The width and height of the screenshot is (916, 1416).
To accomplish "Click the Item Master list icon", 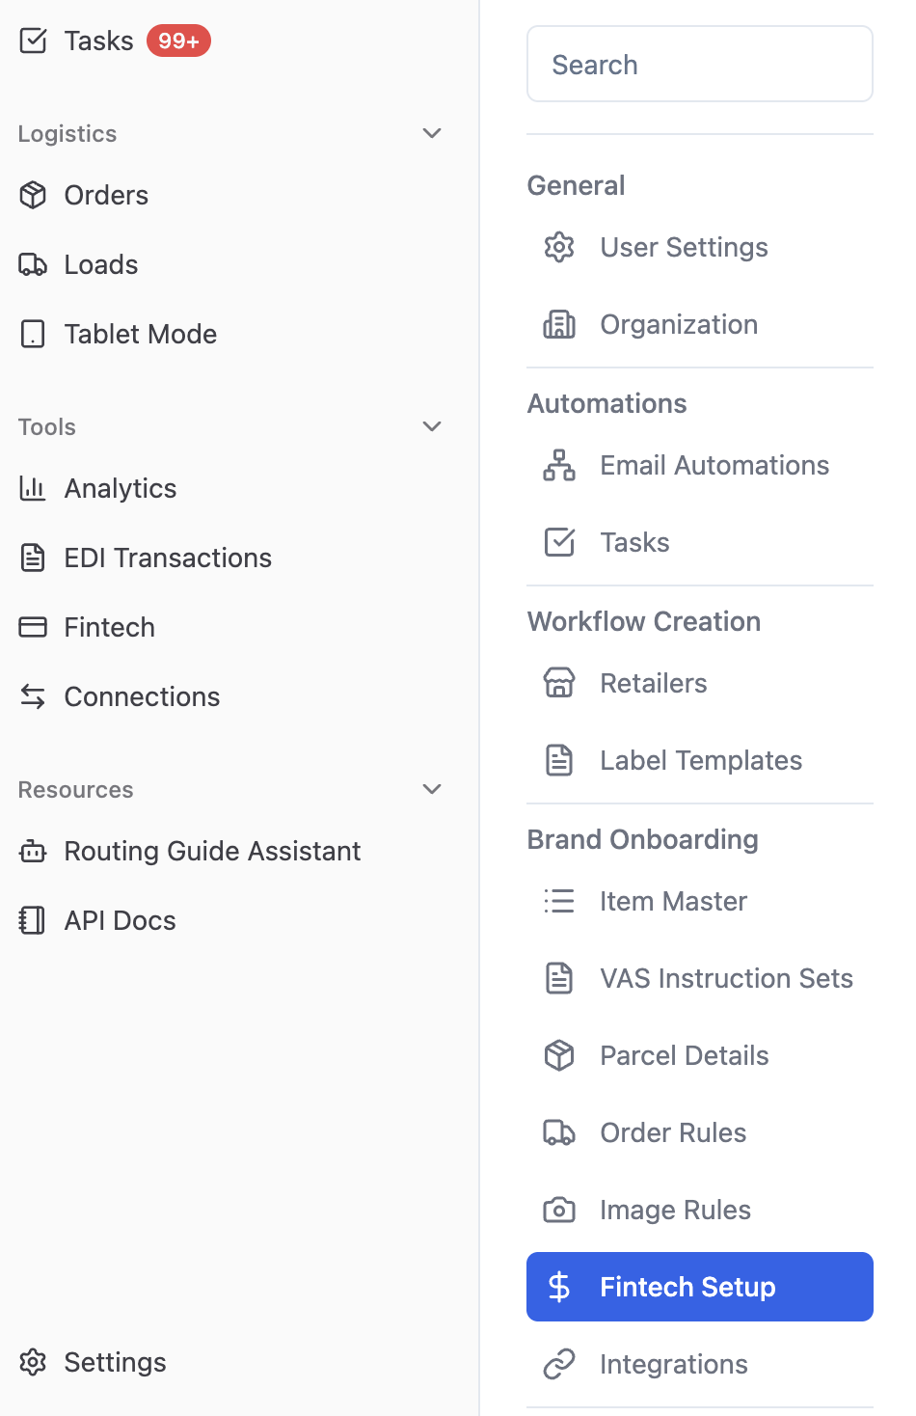I will click(559, 901).
